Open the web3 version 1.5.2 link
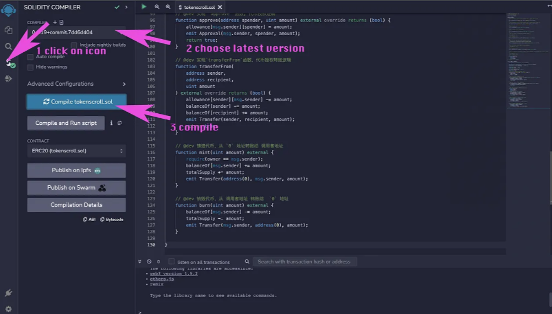 [173, 273]
